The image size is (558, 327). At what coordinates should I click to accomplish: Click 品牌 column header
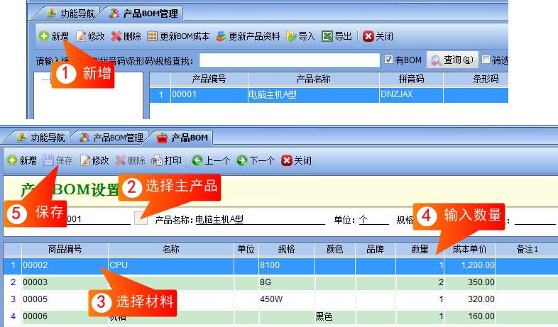pos(376,249)
